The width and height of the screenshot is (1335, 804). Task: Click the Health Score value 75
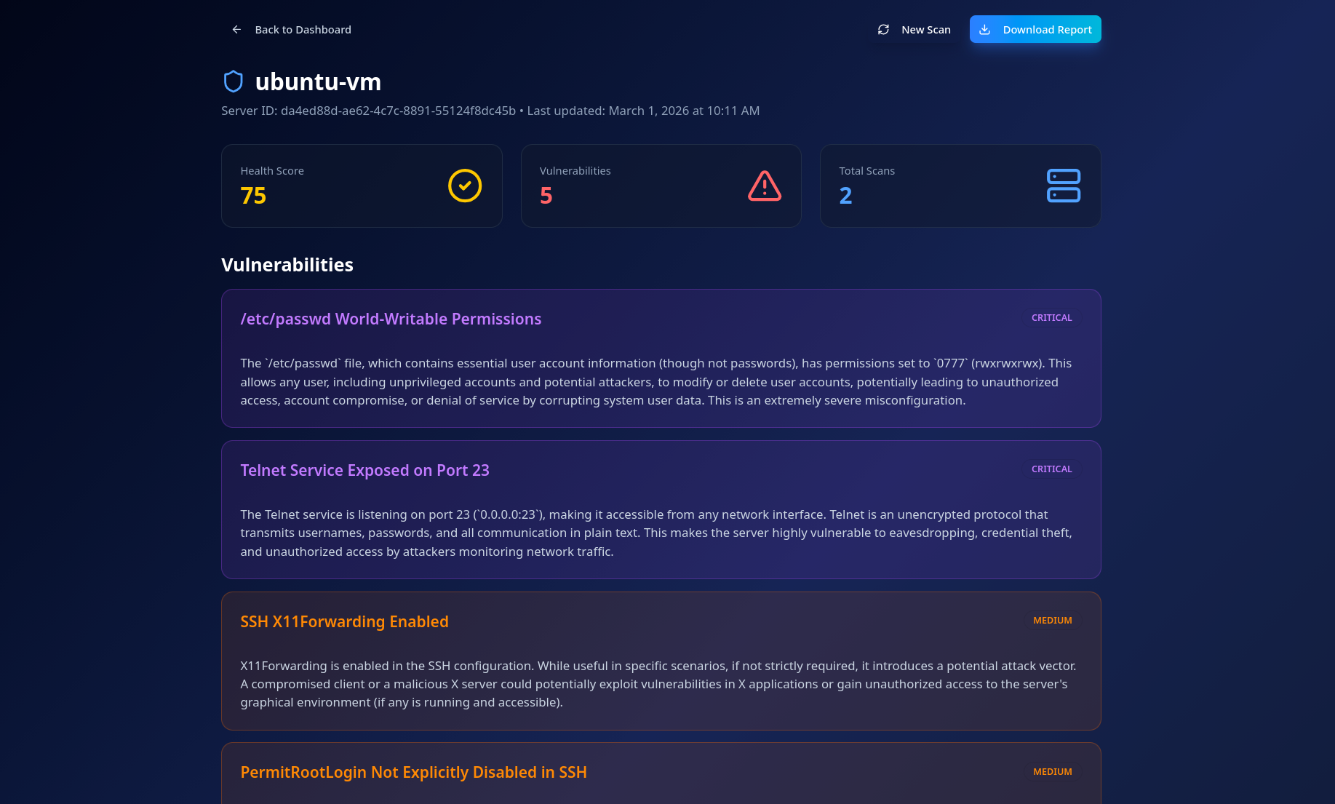(253, 196)
